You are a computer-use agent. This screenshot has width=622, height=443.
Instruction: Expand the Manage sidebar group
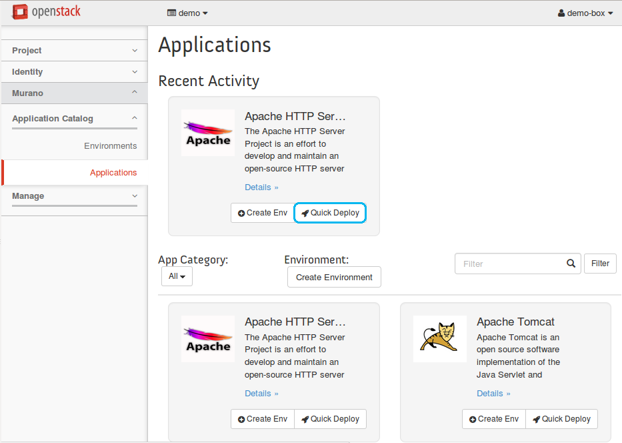pos(74,196)
